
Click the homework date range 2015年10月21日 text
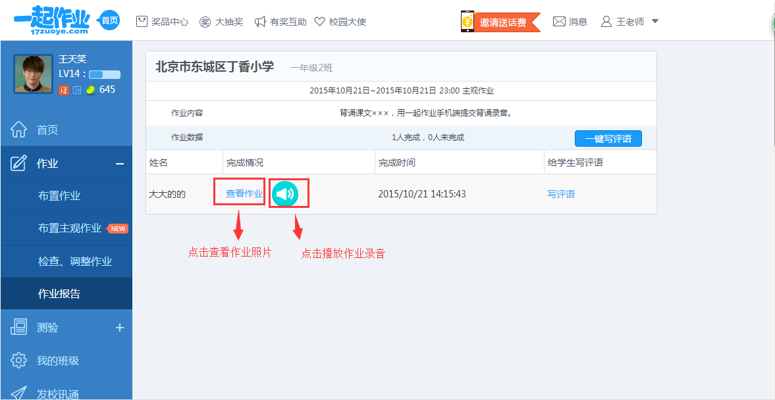[x=402, y=91]
